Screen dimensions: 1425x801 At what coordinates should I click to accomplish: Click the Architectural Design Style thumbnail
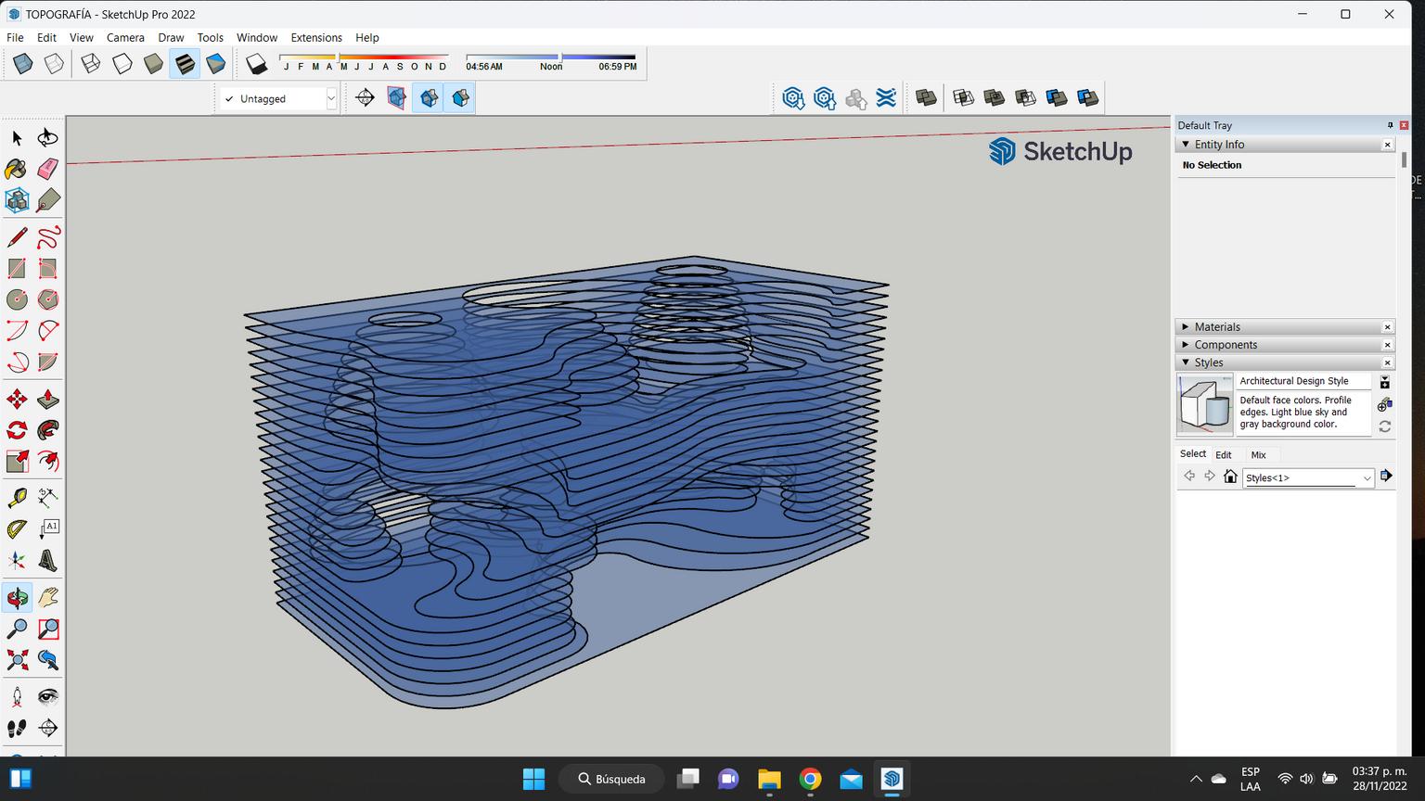(1204, 404)
